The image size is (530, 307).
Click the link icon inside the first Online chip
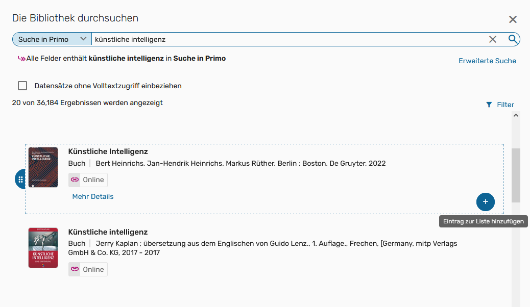[x=75, y=180]
